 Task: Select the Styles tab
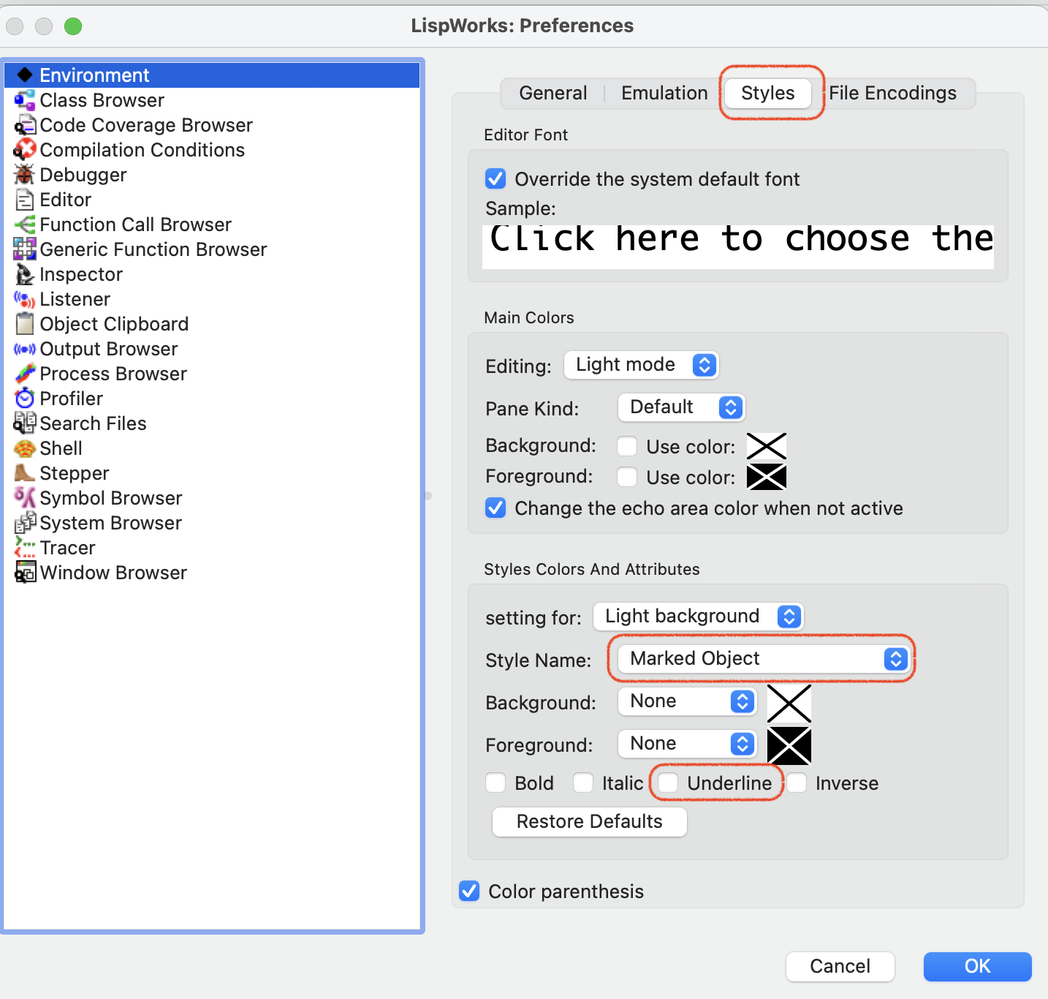click(x=767, y=93)
